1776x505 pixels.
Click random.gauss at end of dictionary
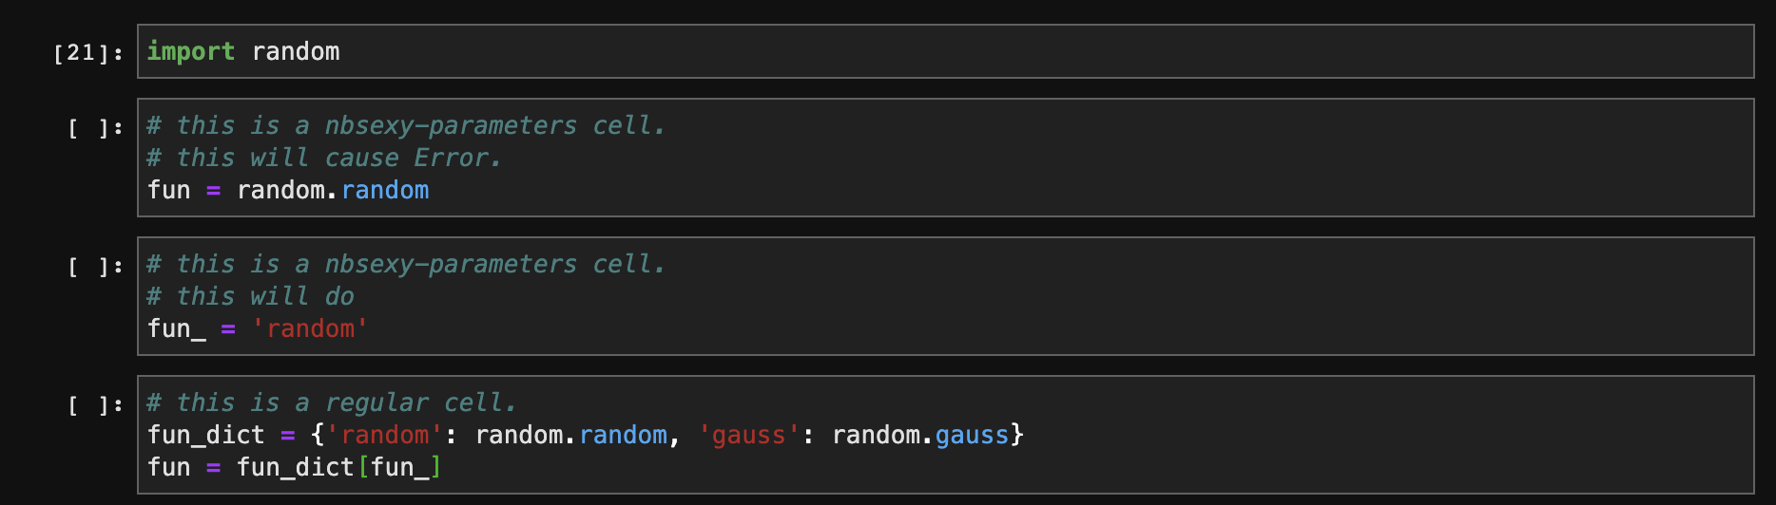tap(920, 435)
